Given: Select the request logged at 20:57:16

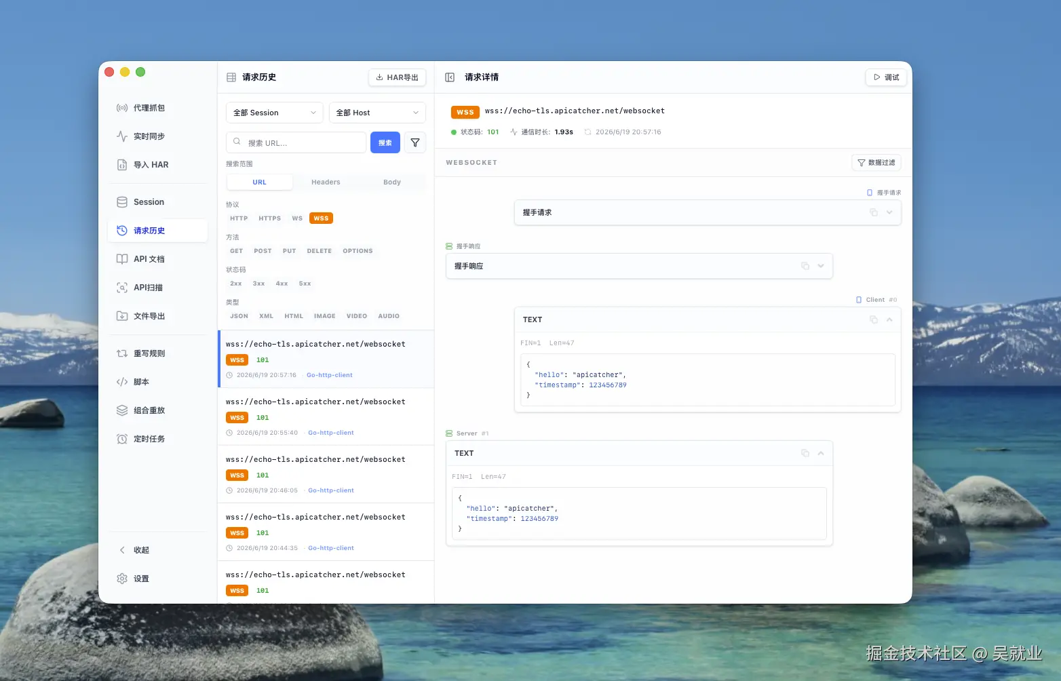Looking at the screenshot, I should click(326, 359).
